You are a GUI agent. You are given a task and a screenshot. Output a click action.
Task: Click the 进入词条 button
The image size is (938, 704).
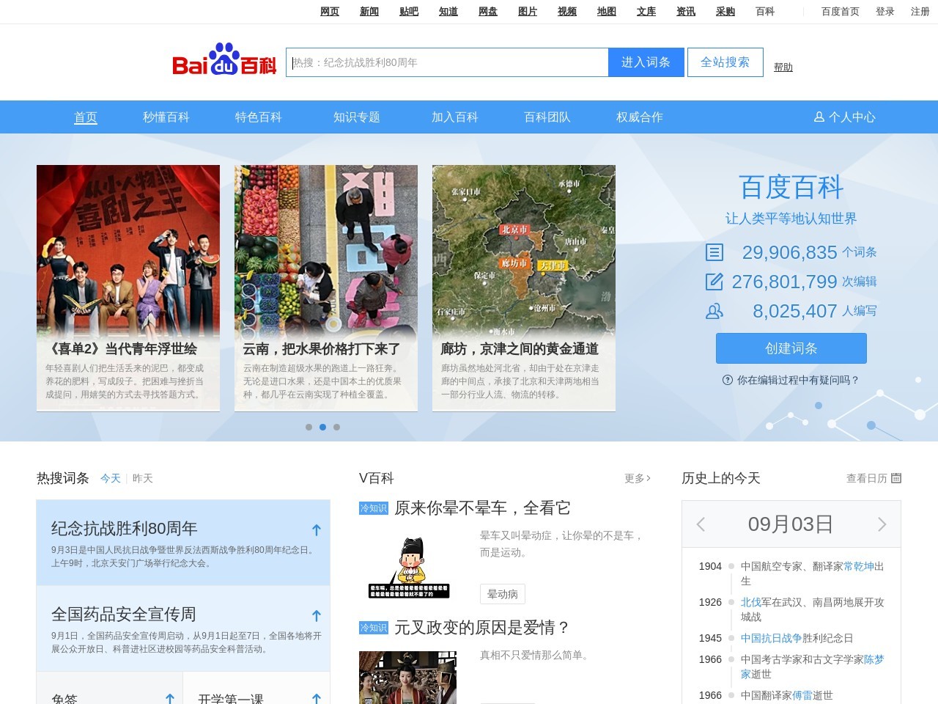646,62
